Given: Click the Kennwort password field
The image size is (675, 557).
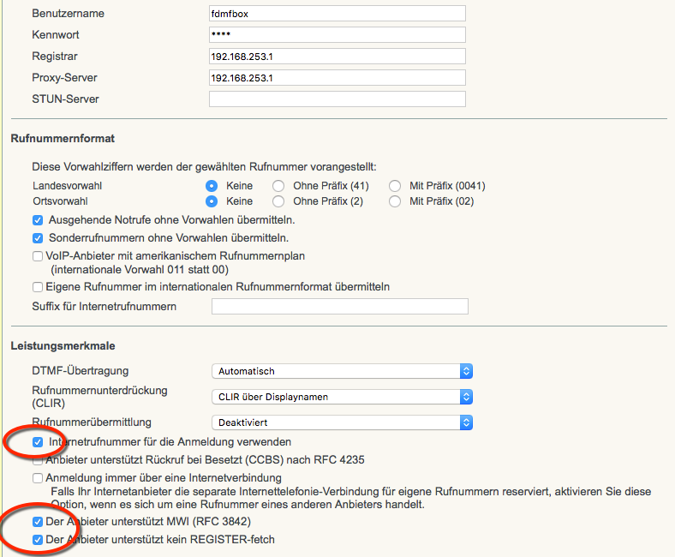Looking at the screenshot, I should click(x=337, y=35).
